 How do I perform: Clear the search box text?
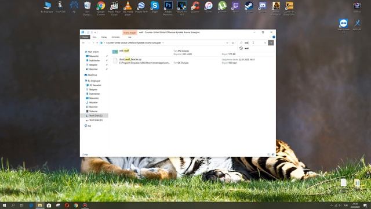click(265, 43)
